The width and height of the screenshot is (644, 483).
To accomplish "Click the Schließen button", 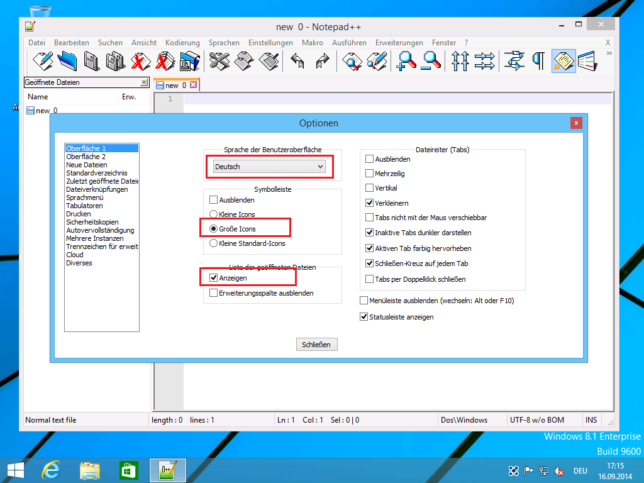I will [317, 345].
